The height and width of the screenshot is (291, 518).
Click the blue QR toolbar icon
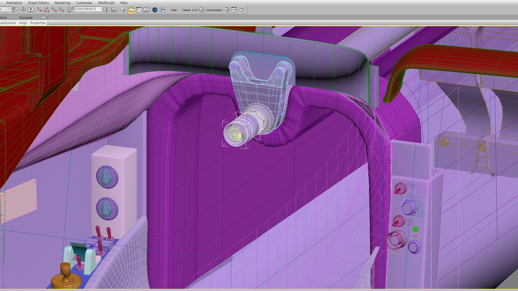tap(155, 10)
